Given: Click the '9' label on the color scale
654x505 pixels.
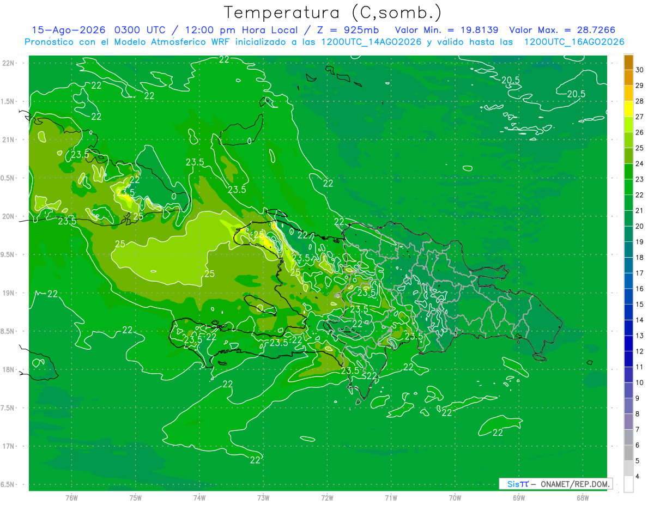Looking at the screenshot, I should pos(638,398).
